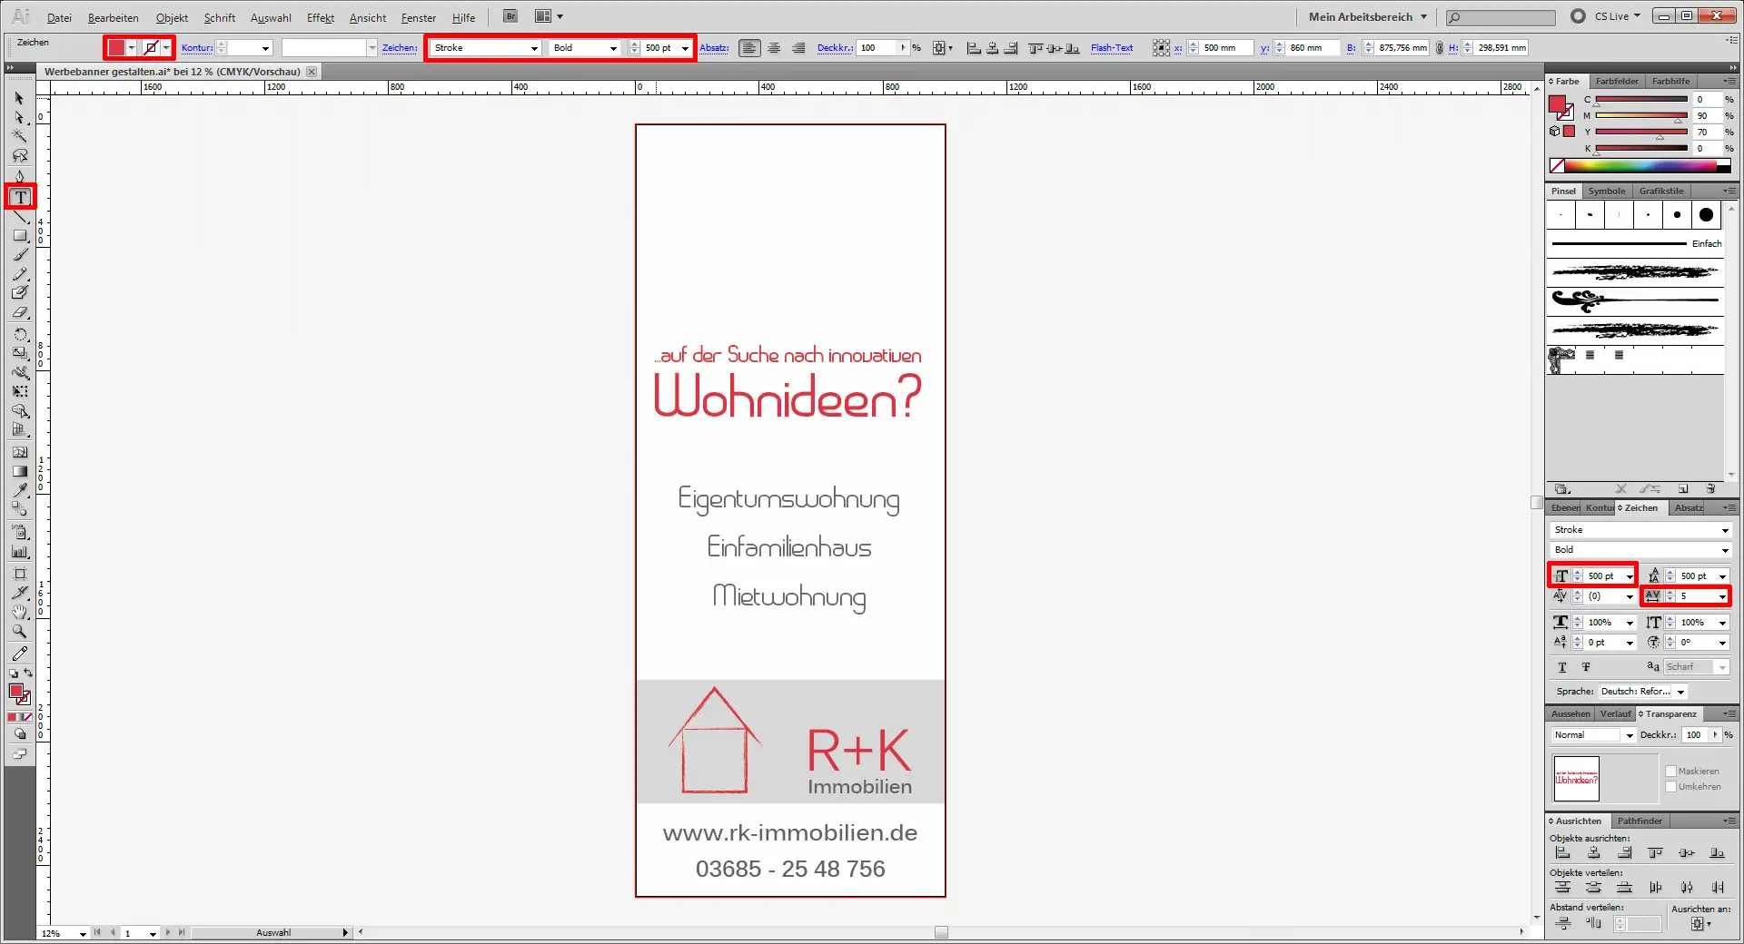Select the black Selection tool arrow
Viewport: 1744px width, 944px height.
[20, 99]
